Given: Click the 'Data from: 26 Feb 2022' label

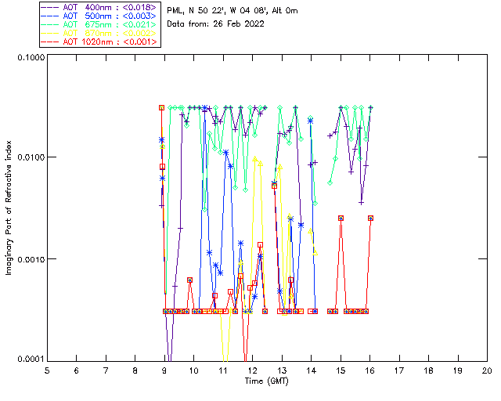Looking at the screenshot, I should 216,23.
